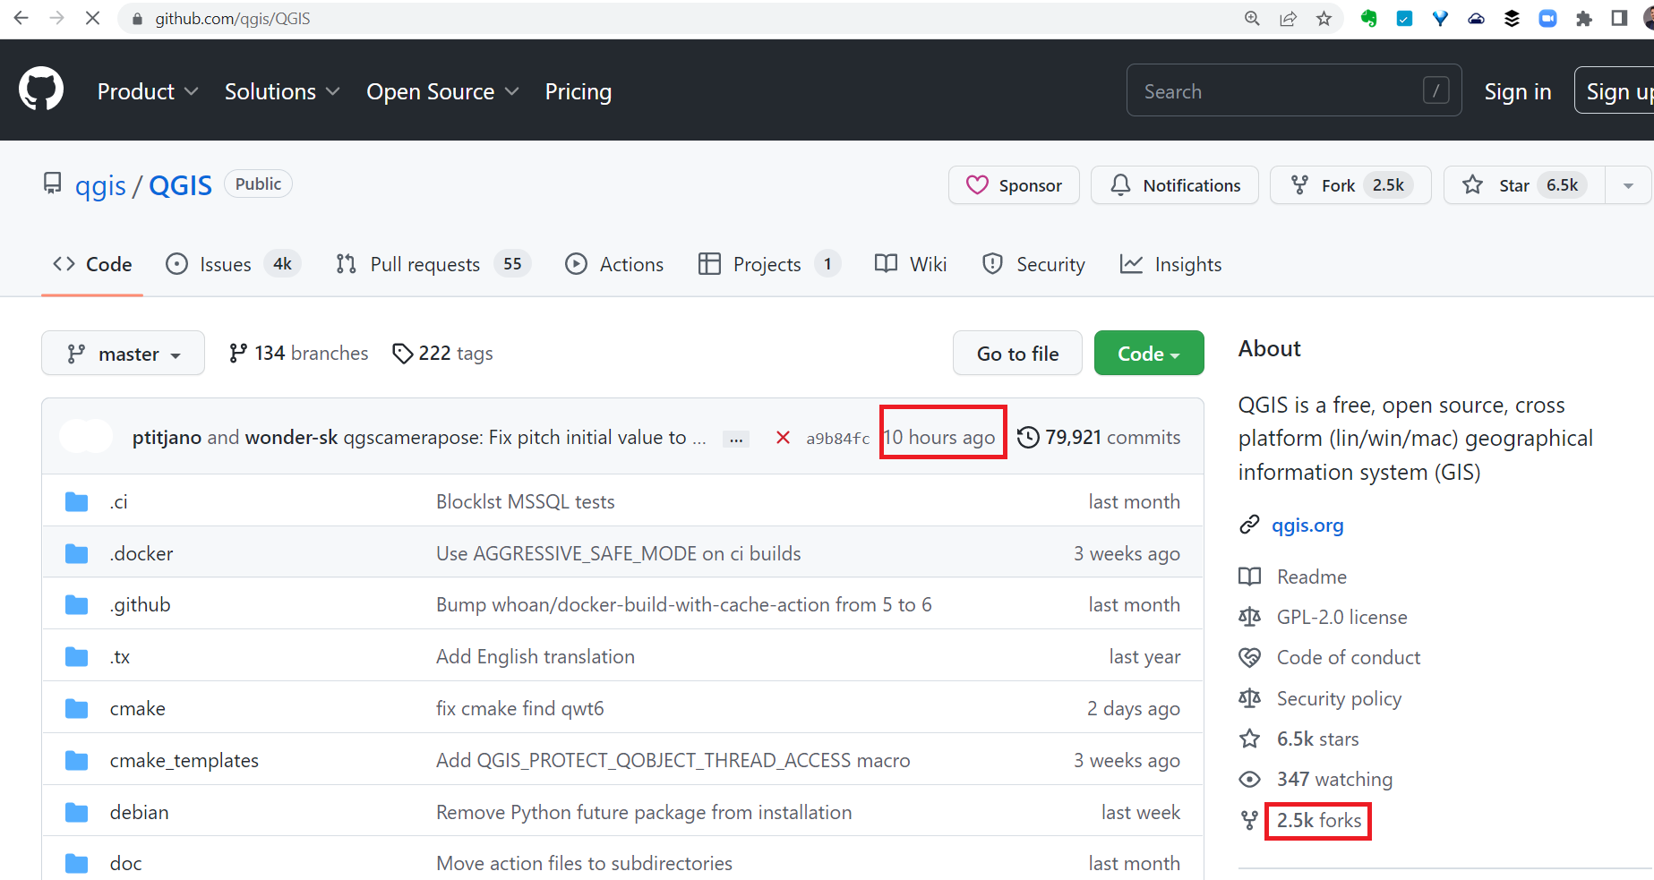The width and height of the screenshot is (1654, 880).
Task: Click the fork icon in Fork button
Action: [1299, 185]
